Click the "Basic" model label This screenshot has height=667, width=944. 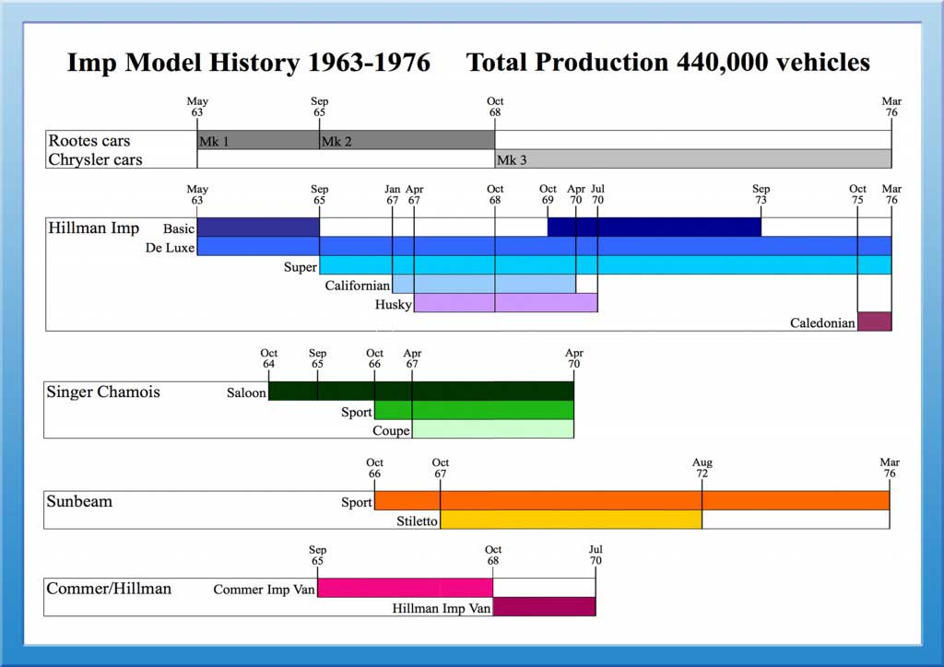click(x=179, y=228)
